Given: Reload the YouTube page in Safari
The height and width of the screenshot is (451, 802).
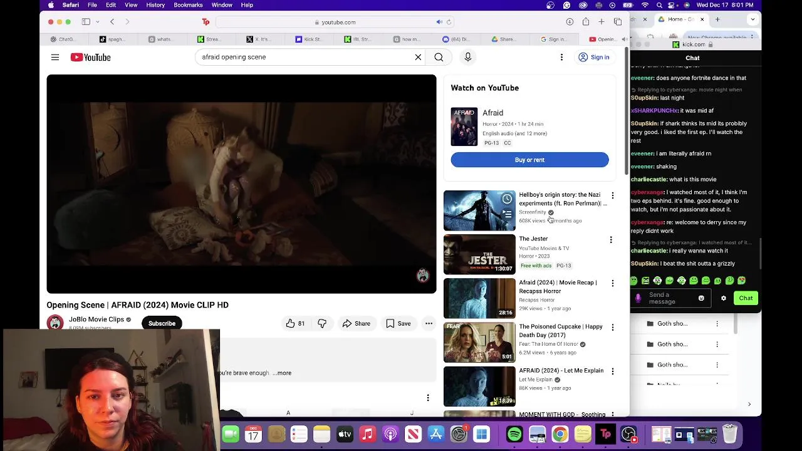Looking at the screenshot, I should [449, 22].
